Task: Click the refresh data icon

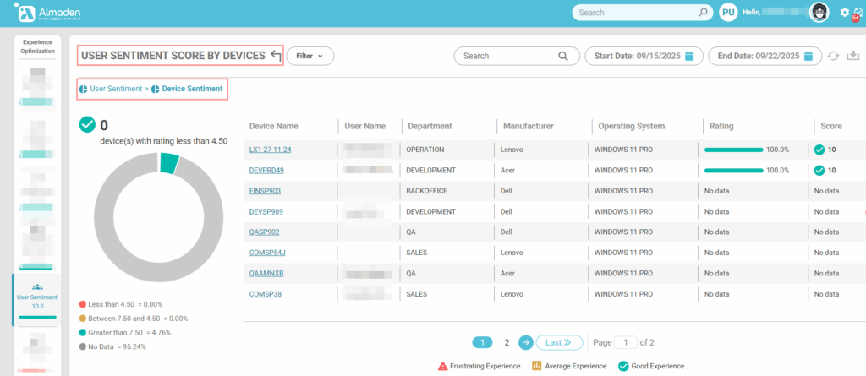Action: pos(833,57)
